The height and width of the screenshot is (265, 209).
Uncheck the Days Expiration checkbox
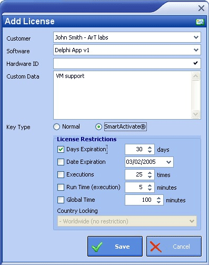[61, 150]
